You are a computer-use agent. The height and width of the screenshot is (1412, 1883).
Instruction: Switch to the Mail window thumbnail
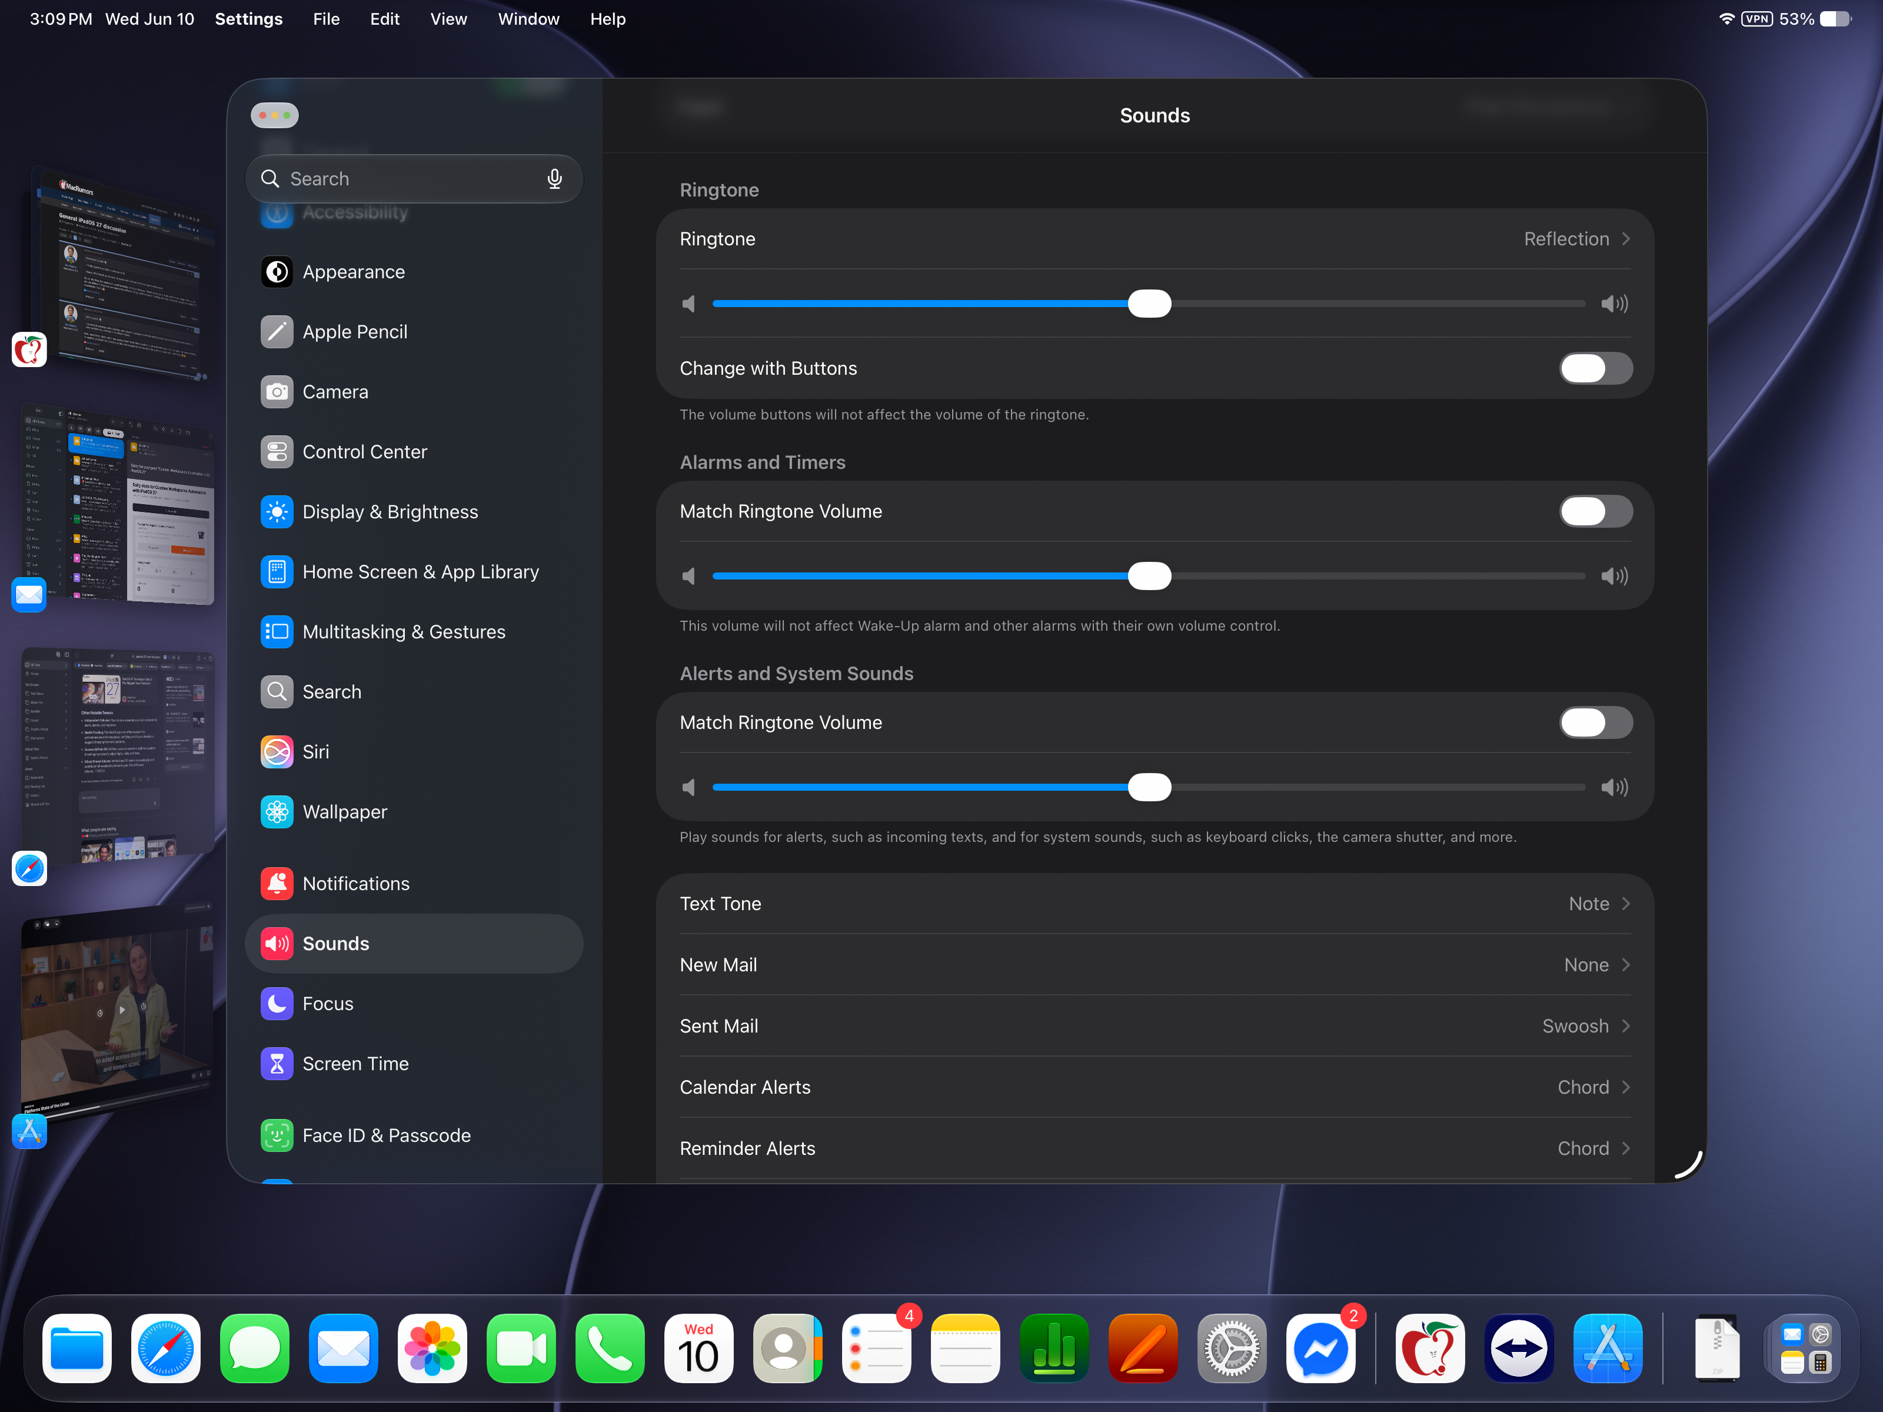click(118, 504)
